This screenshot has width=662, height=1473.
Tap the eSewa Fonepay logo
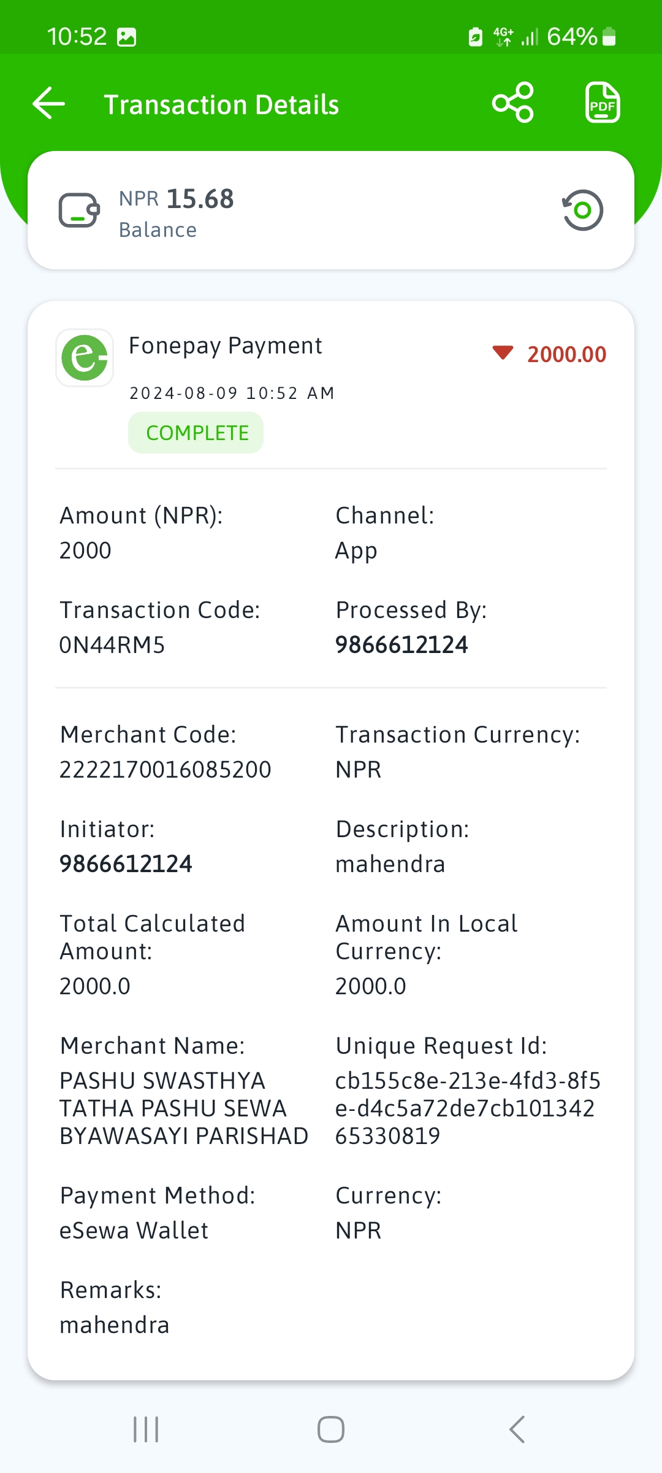tap(85, 358)
